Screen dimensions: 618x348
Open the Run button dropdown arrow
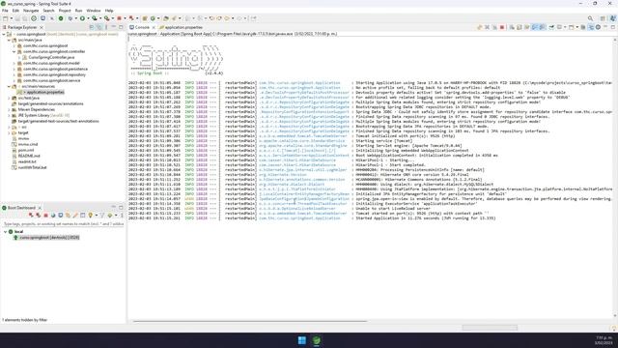click(88, 18)
